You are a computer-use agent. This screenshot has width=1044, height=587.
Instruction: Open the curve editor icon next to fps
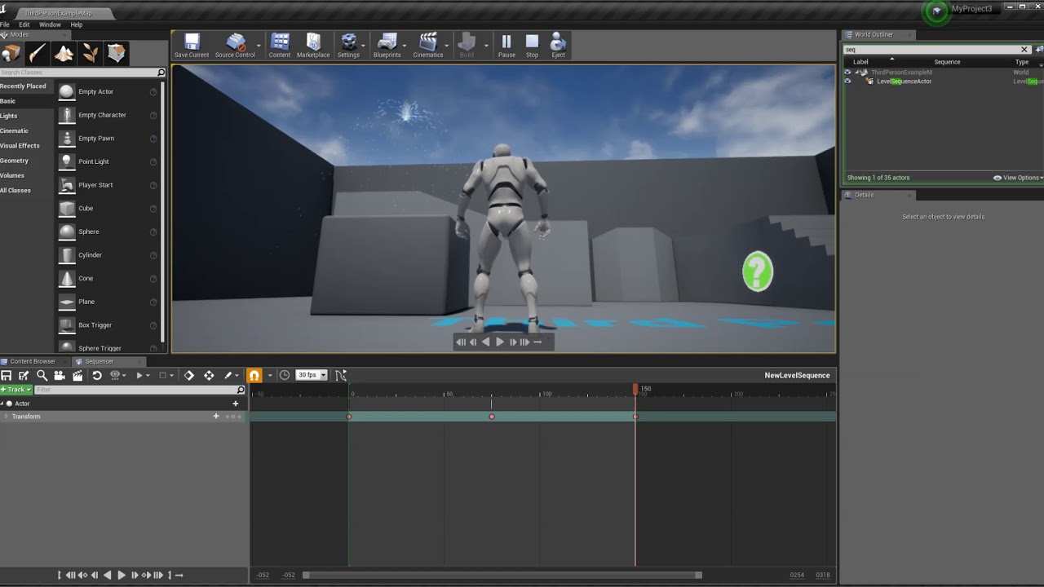click(340, 375)
